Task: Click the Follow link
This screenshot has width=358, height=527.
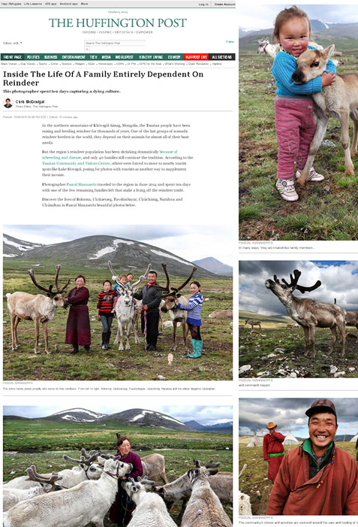Action: [230, 41]
